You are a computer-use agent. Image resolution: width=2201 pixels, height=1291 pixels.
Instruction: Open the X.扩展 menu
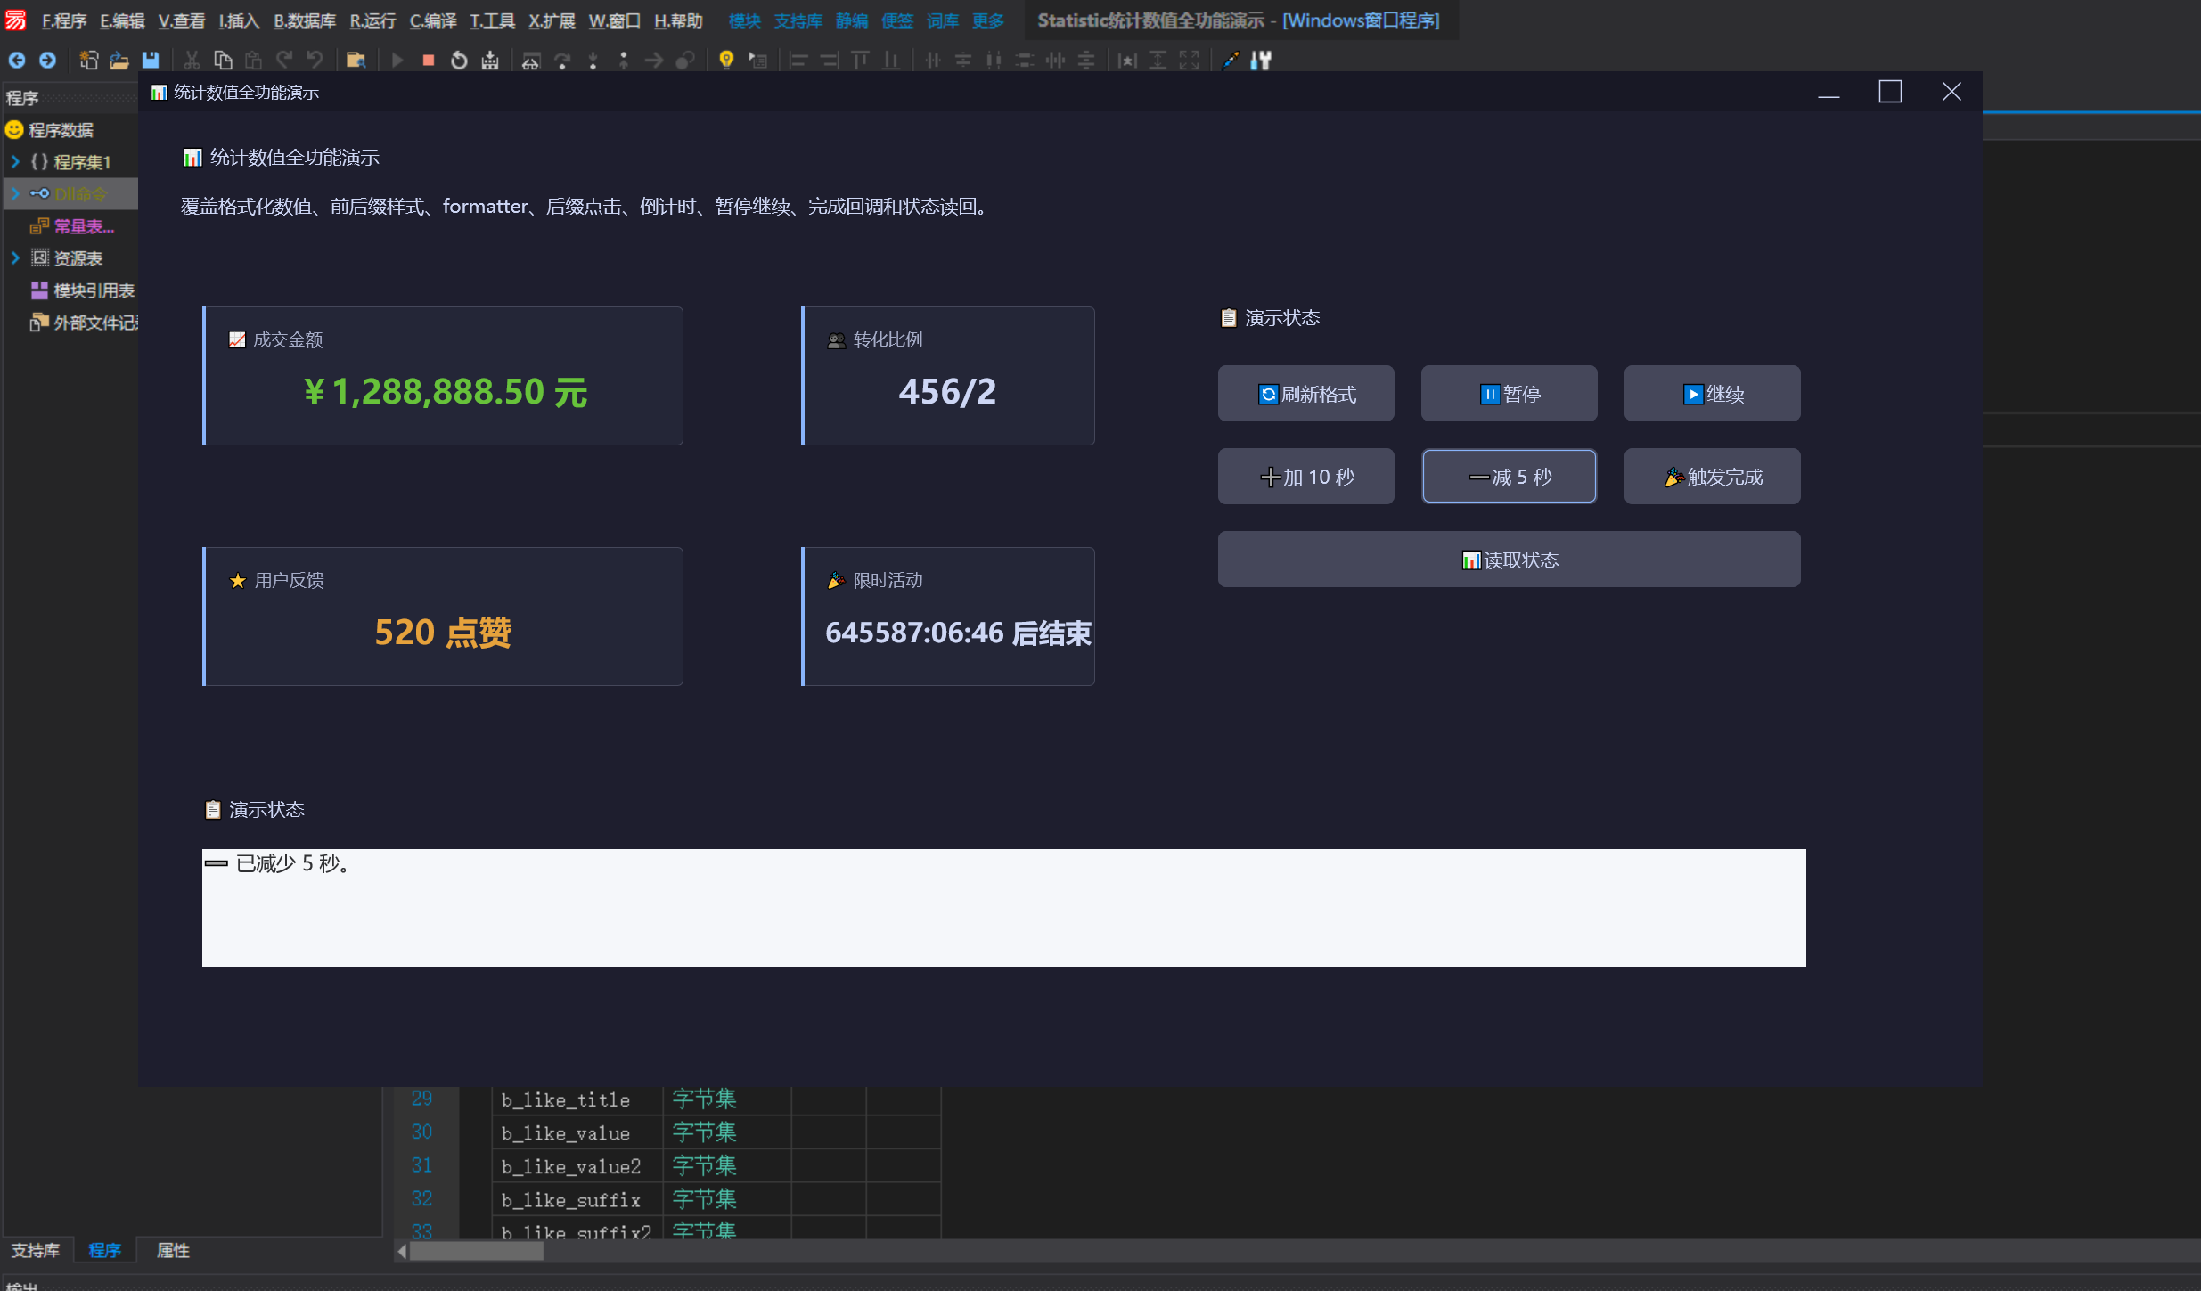coord(552,20)
